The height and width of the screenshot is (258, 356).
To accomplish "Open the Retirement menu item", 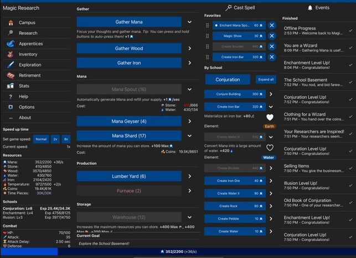I will point(37,75).
